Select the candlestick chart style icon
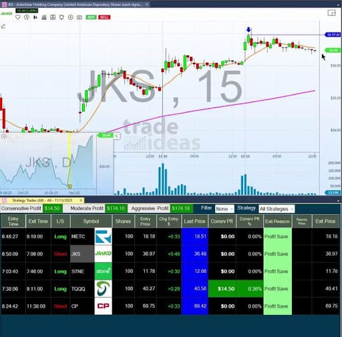The width and height of the screenshot is (342, 337). point(35,17)
